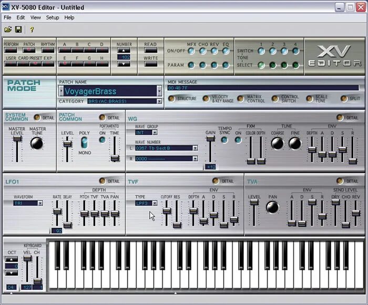Open the Scale Tune settings
Viewport: 368px width, 305px height.
[x=309, y=99]
